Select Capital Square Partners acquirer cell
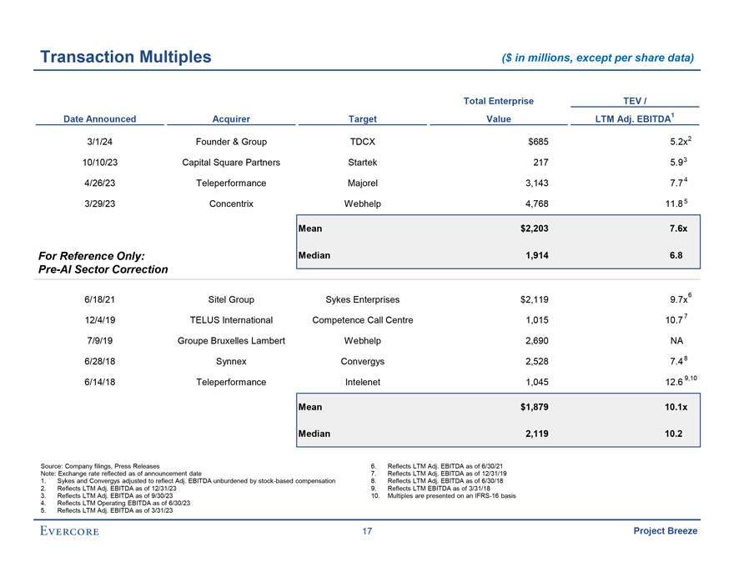This screenshot has width=734, height=567. coord(231,162)
